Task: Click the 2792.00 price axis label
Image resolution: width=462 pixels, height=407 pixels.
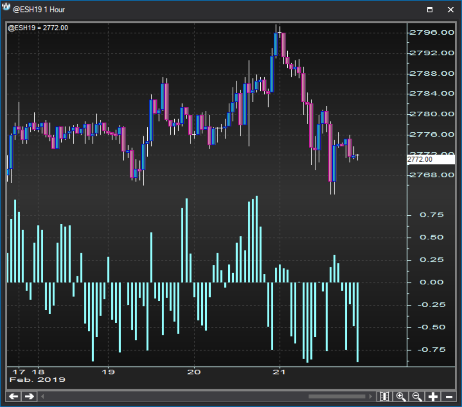Action: (x=432, y=53)
